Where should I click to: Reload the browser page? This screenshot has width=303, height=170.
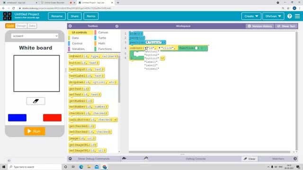coord(13,8)
